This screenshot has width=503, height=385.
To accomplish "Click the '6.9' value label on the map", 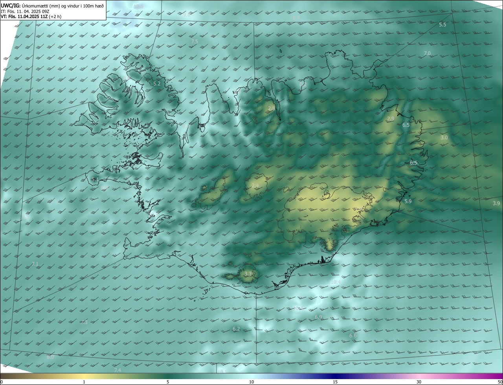I will click(x=318, y=317).
